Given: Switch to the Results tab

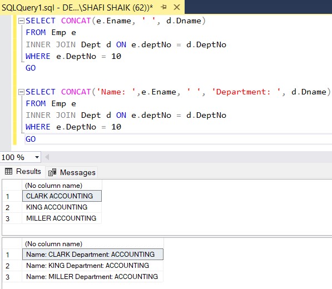Looking at the screenshot, I should click(23, 171).
